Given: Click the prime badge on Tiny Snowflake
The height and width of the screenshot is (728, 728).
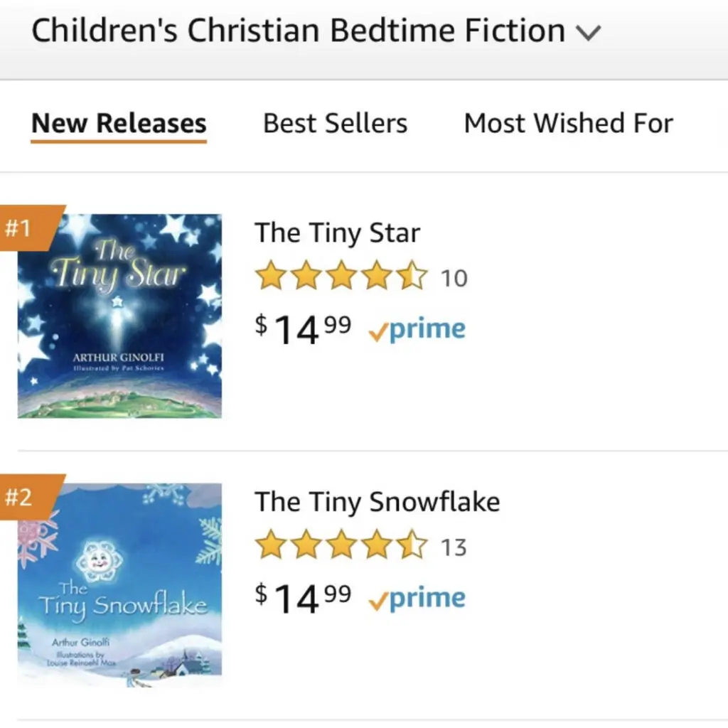Looking at the screenshot, I should click(417, 599).
